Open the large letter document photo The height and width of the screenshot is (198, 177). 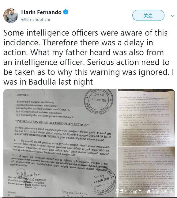pyautogui.click(x=60, y=143)
